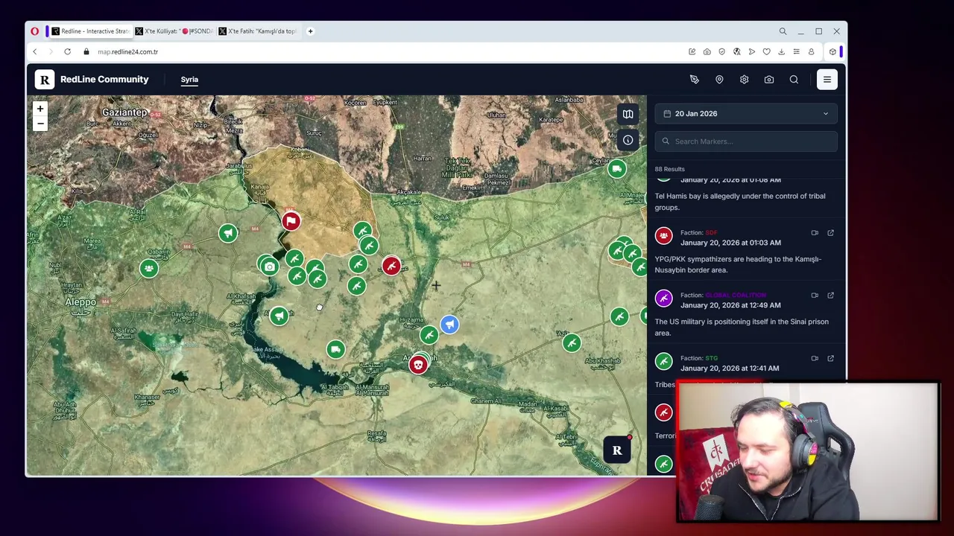Focus the Search Markers input field
Image resolution: width=954 pixels, height=536 pixels.
click(x=746, y=141)
